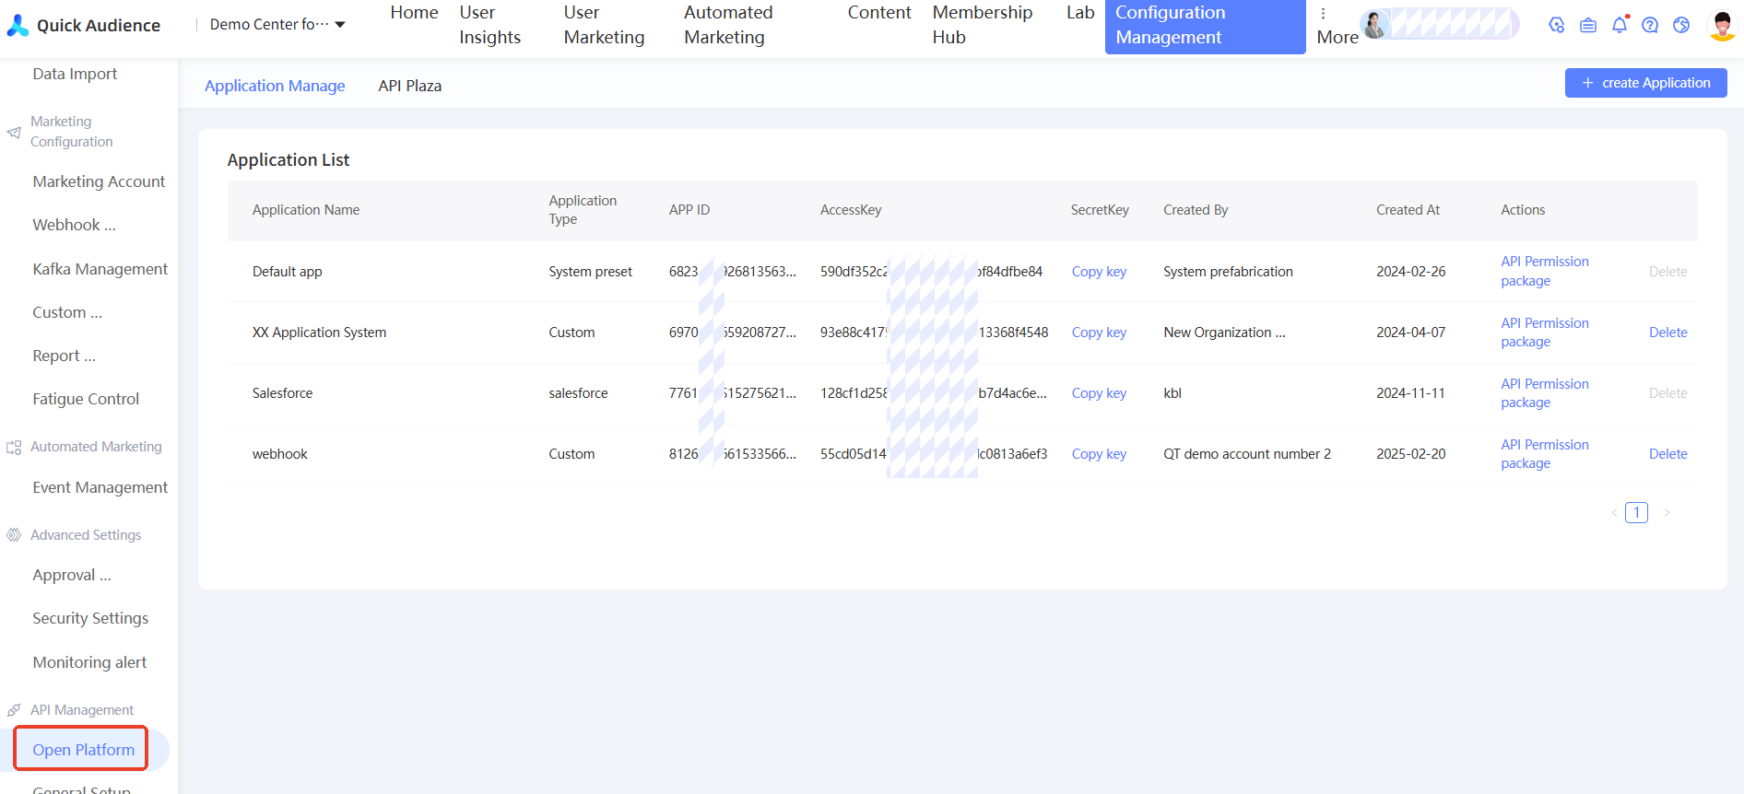Screen dimensions: 1744x794
Task: Open the Custom sidebar item
Action: click(67, 312)
